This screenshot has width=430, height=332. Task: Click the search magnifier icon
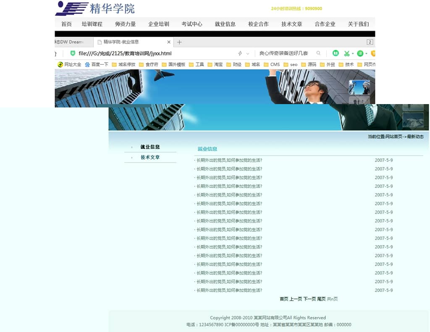(318, 53)
